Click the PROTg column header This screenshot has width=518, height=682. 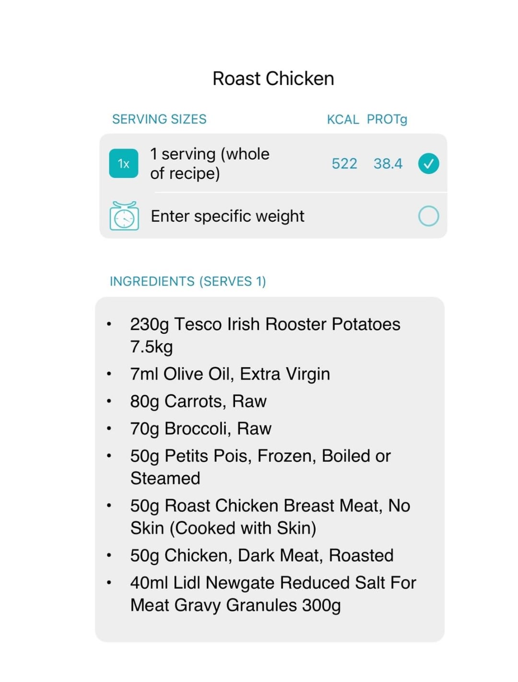(387, 119)
